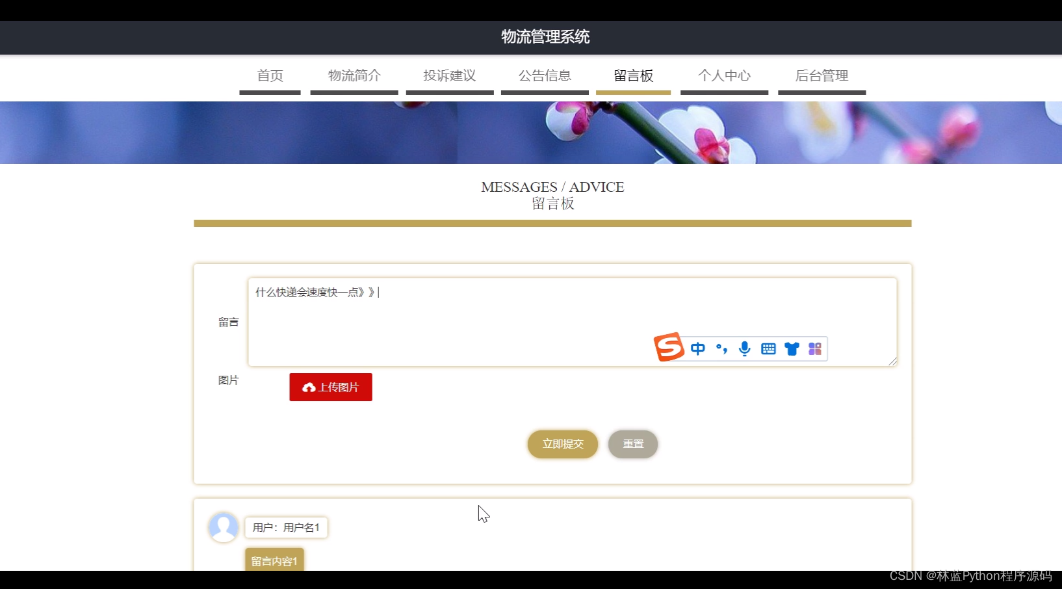Click the 留言内容1 message label
This screenshot has height=589, width=1062.
coord(274,560)
